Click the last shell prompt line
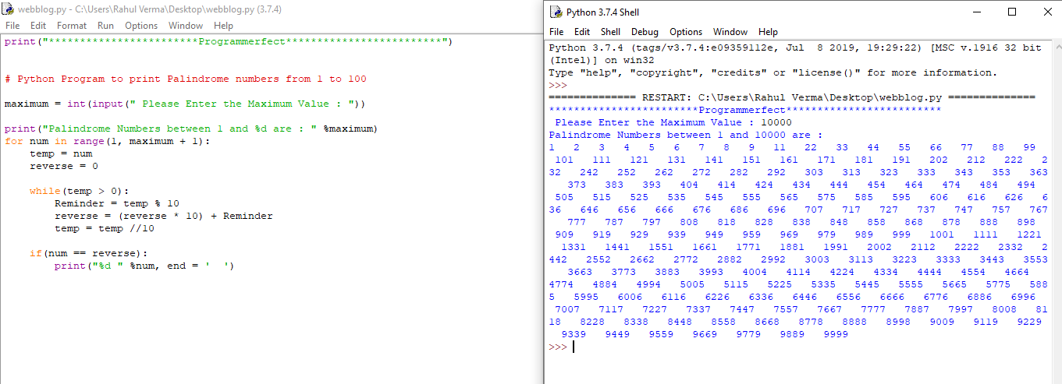The image size is (1062, 384). coord(562,347)
